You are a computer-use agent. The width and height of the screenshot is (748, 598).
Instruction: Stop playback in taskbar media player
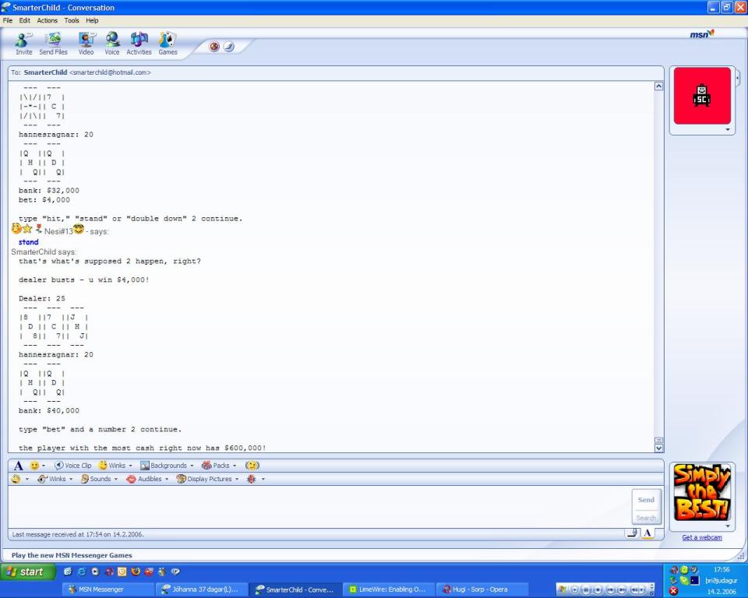click(x=598, y=590)
